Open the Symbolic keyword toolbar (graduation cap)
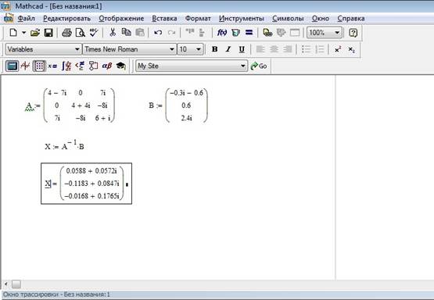The image size is (434, 300). point(120,66)
